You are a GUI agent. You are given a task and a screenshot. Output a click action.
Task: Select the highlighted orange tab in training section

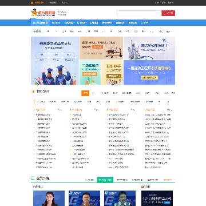(85, 93)
